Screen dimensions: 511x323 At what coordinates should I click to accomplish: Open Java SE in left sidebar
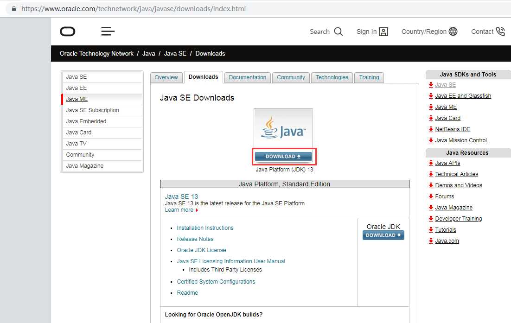102,77
